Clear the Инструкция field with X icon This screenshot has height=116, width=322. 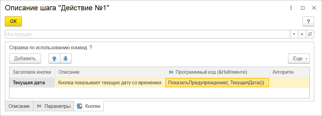(x=302, y=34)
